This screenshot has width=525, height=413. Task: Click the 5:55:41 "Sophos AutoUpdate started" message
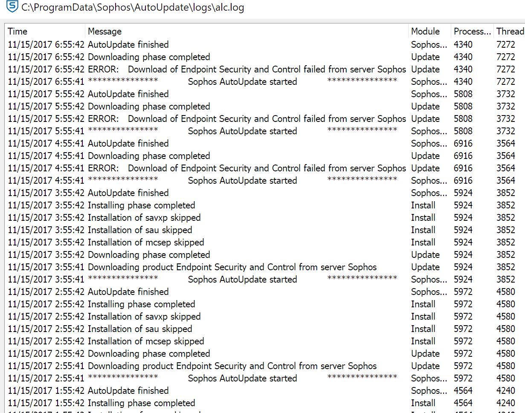click(x=242, y=131)
